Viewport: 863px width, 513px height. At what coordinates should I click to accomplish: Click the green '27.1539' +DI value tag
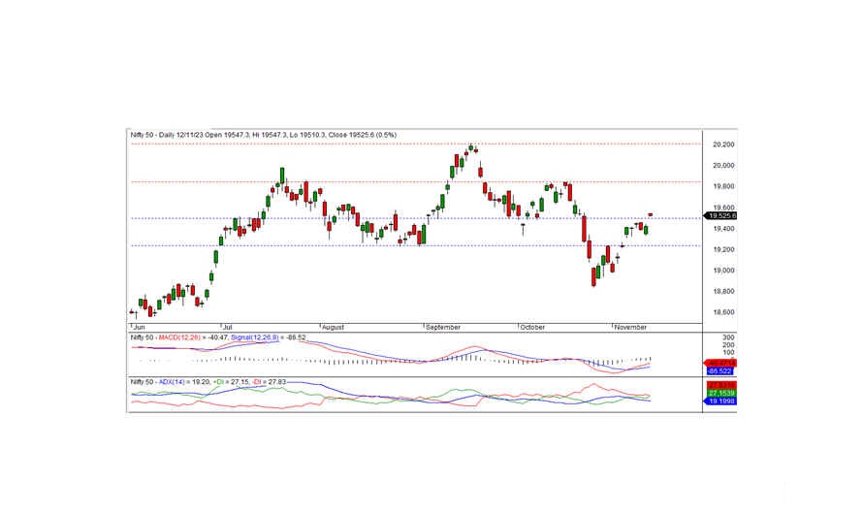tap(721, 394)
